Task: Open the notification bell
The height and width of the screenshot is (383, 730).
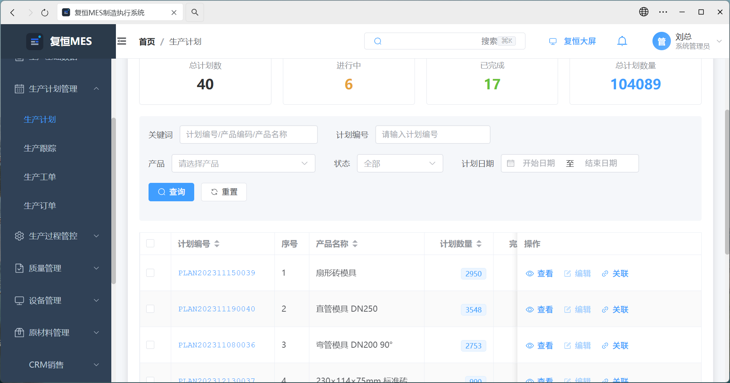Action: (622, 41)
